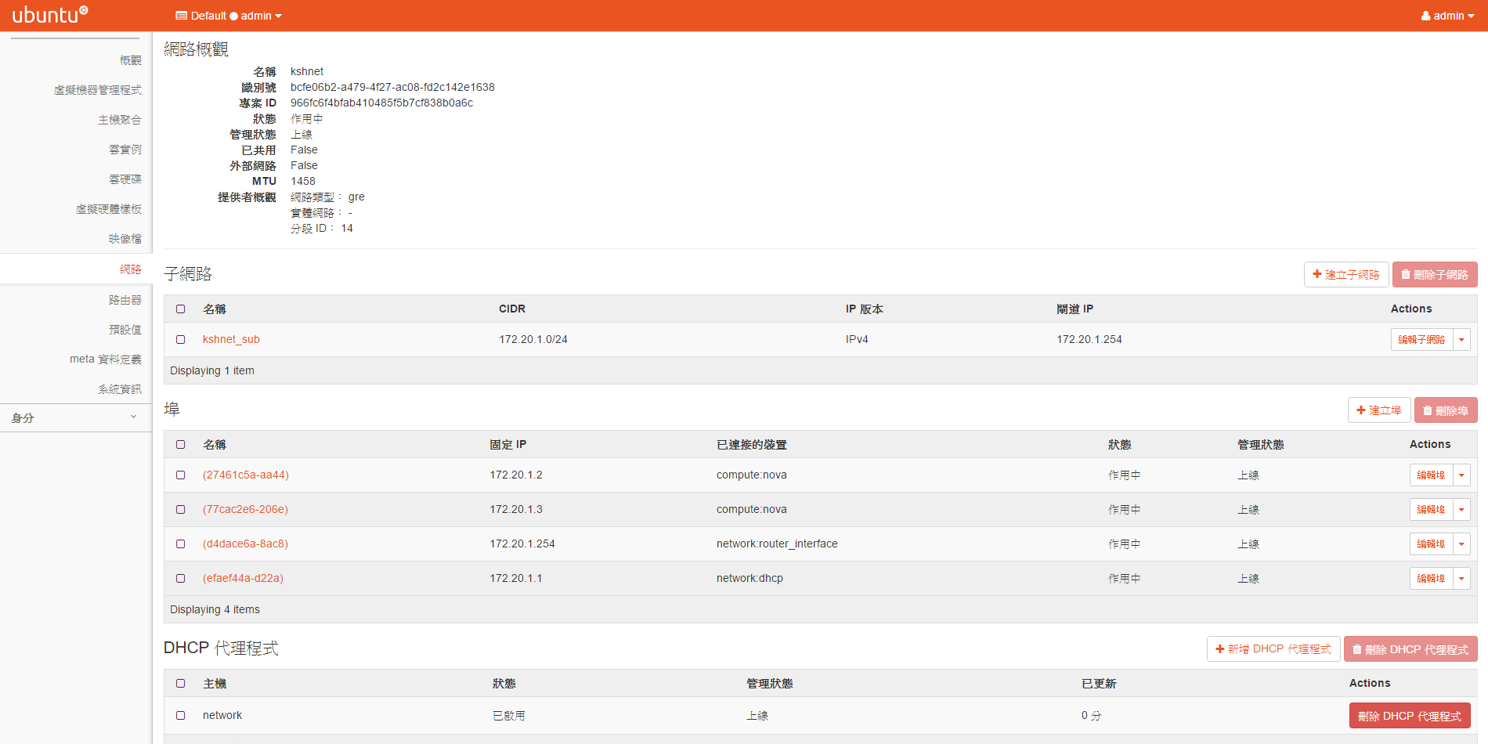The width and height of the screenshot is (1488, 744).
Task: Click trash icon in header delete DHCP agent
Action: pos(1357,649)
